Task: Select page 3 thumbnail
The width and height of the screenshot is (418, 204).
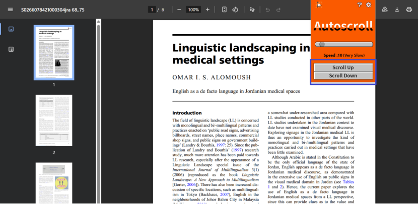Action: [54, 183]
